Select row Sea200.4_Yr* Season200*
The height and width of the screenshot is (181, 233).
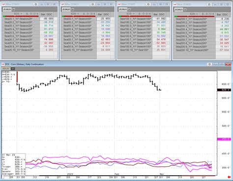tap(195, 29)
